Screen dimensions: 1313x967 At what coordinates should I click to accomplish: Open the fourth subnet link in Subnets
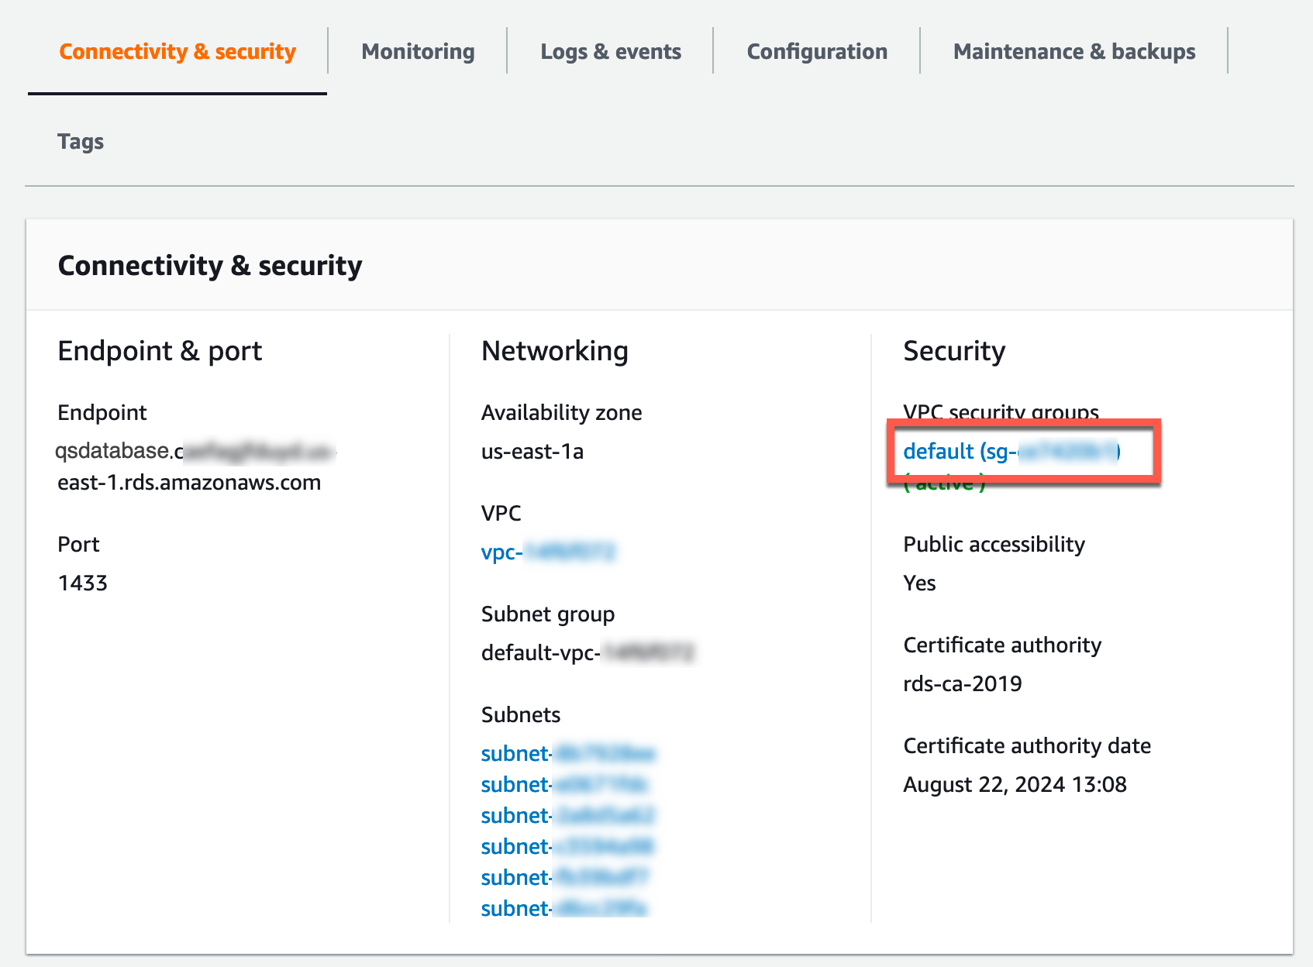pos(567,846)
